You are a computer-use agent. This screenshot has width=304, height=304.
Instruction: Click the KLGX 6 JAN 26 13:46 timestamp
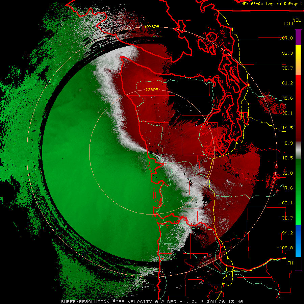[x=214, y=302]
